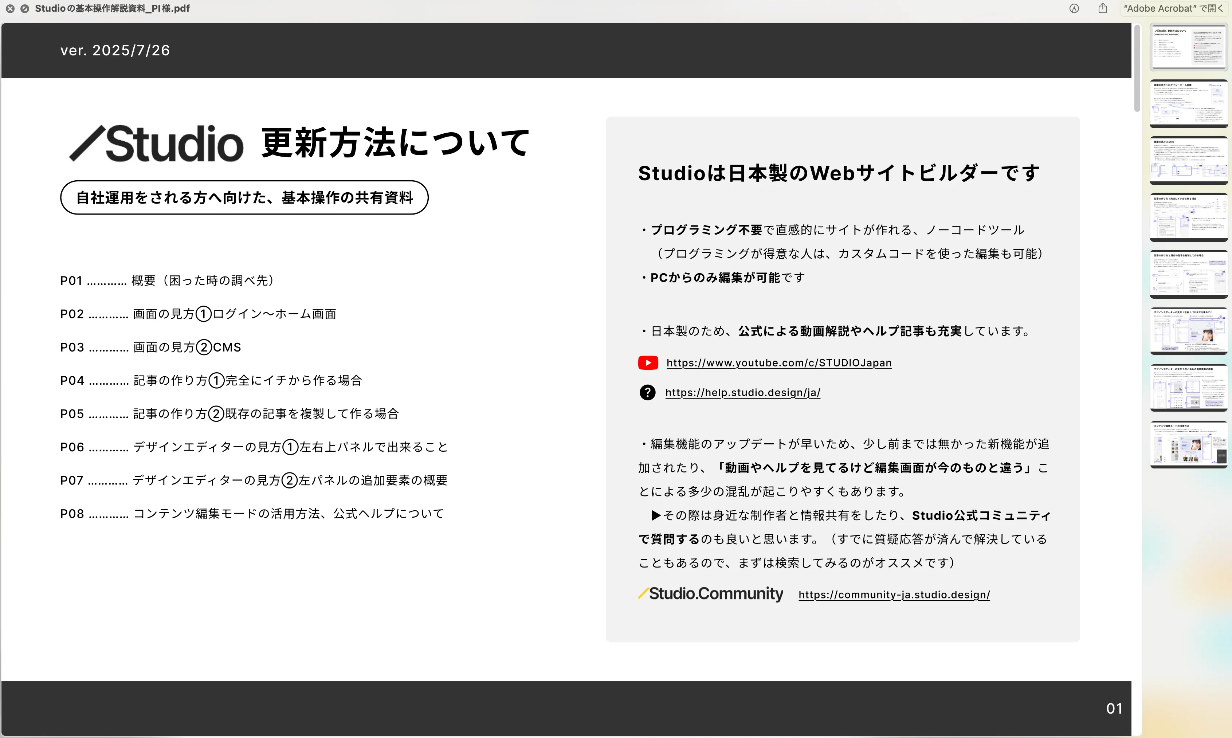Click the vertical scrollbar of the document
The width and height of the screenshot is (1232, 738).
[x=1137, y=68]
